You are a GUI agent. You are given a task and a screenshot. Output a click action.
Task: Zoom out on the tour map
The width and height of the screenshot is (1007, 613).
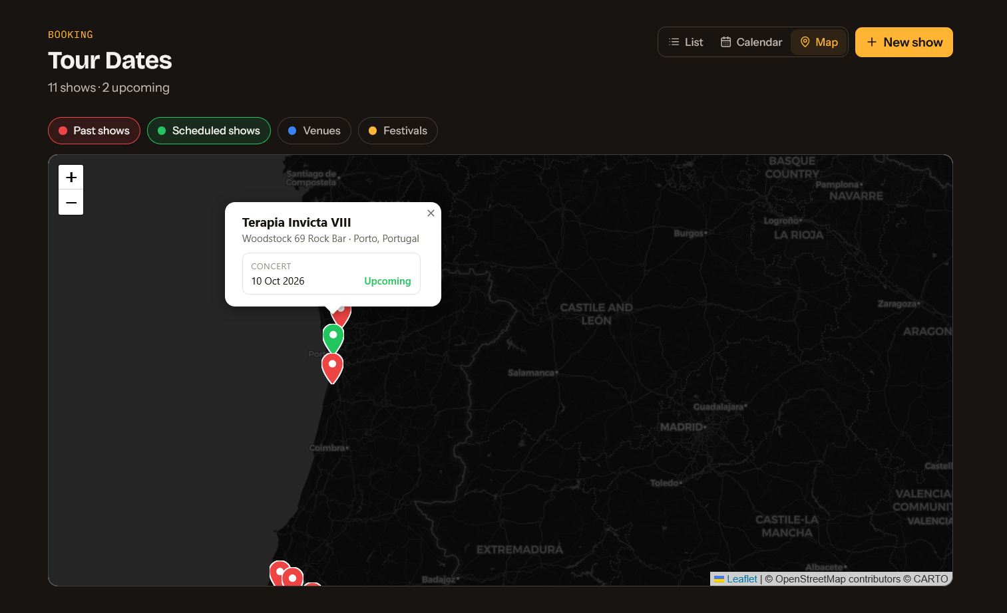(71, 202)
